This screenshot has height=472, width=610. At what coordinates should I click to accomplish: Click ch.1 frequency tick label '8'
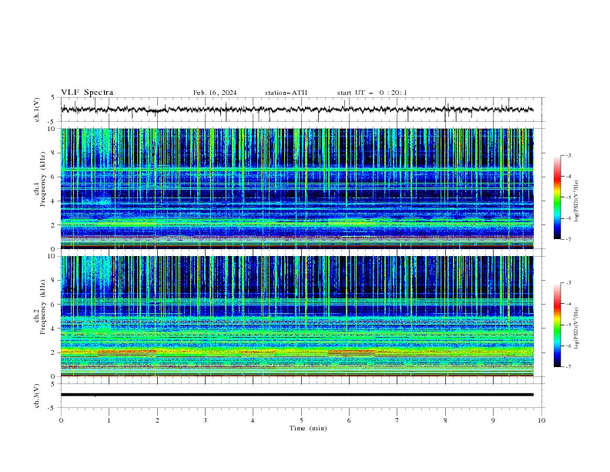(x=54, y=153)
